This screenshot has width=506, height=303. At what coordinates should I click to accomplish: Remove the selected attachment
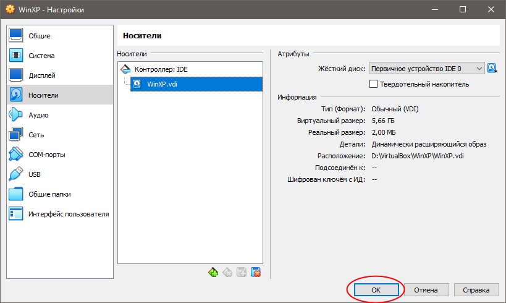point(256,272)
